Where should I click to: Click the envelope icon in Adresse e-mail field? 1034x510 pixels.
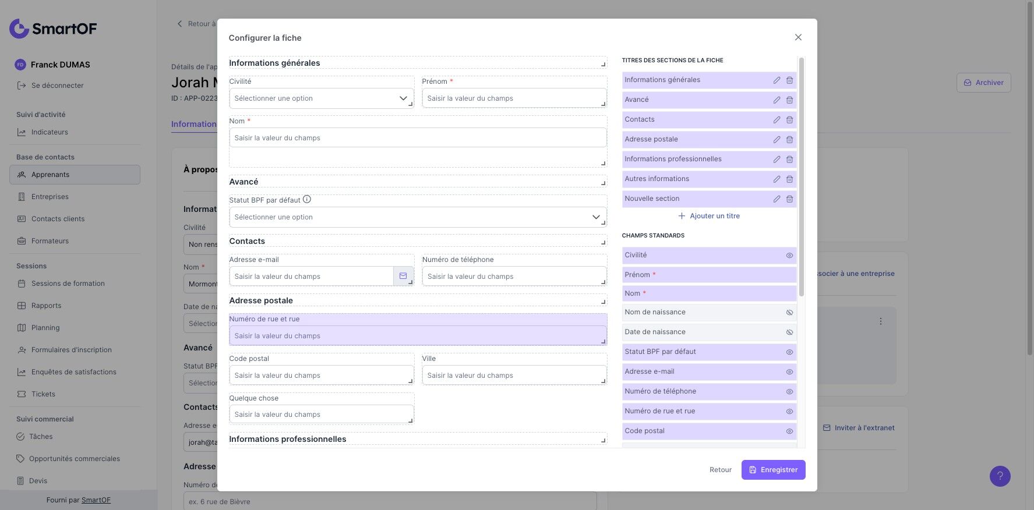click(x=403, y=276)
